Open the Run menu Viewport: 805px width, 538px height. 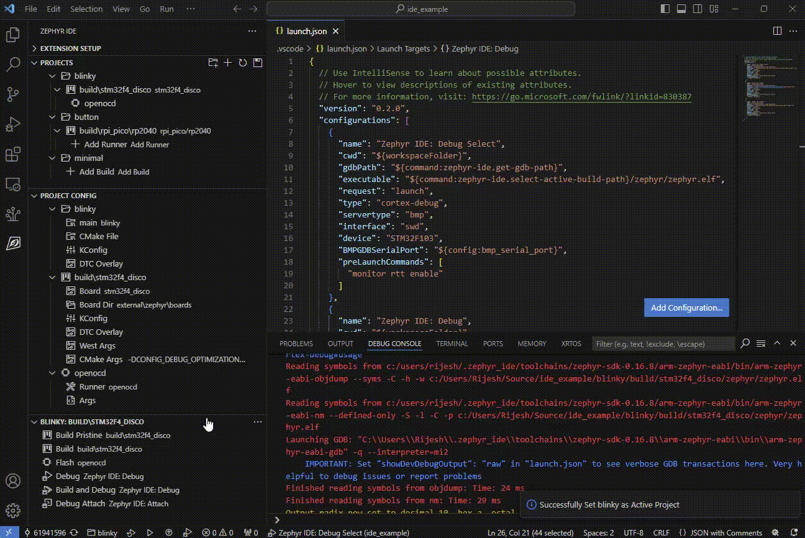166,9
